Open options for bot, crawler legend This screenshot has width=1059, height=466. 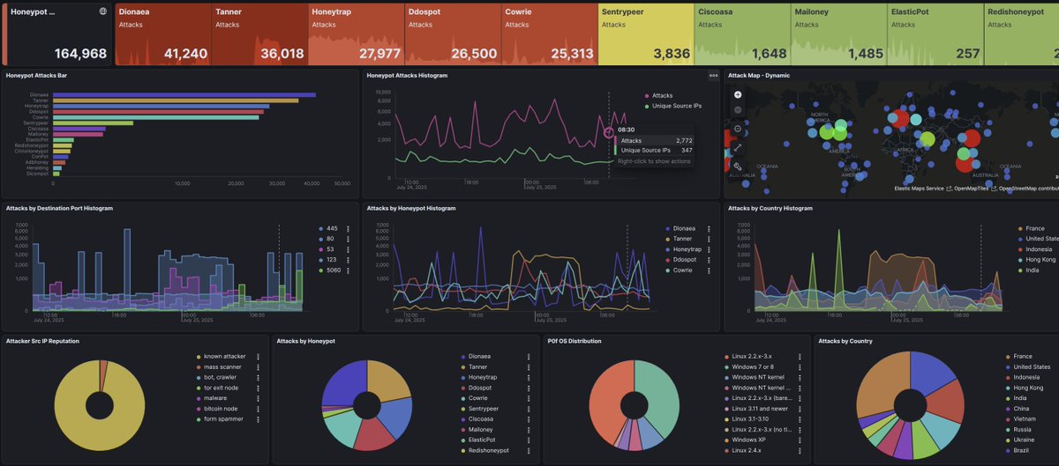[258, 377]
